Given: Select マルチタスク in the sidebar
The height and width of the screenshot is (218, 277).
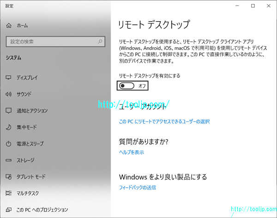Looking at the screenshot, I should coord(28,193).
